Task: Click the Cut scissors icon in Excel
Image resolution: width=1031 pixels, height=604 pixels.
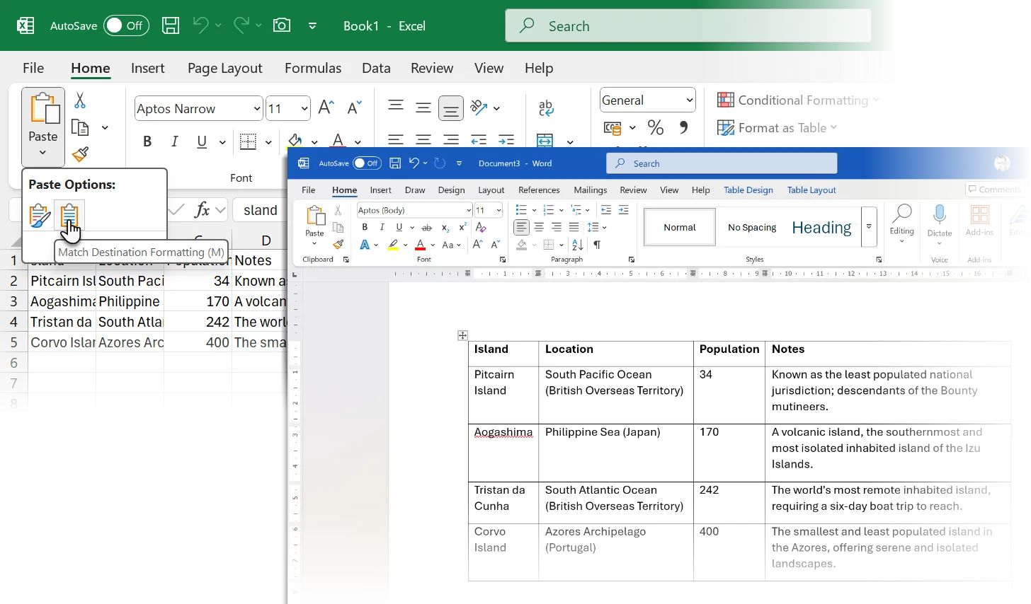Action: pos(80,101)
